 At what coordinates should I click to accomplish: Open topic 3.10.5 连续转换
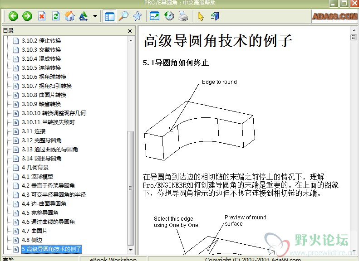coord(41,68)
